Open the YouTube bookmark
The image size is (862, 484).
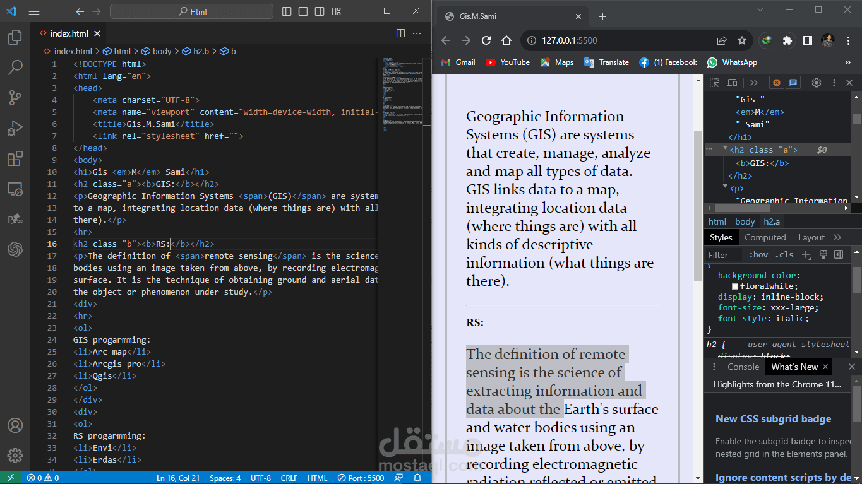508,62
